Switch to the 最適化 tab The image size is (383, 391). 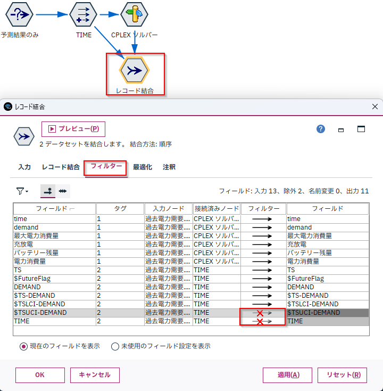click(143, 167)
